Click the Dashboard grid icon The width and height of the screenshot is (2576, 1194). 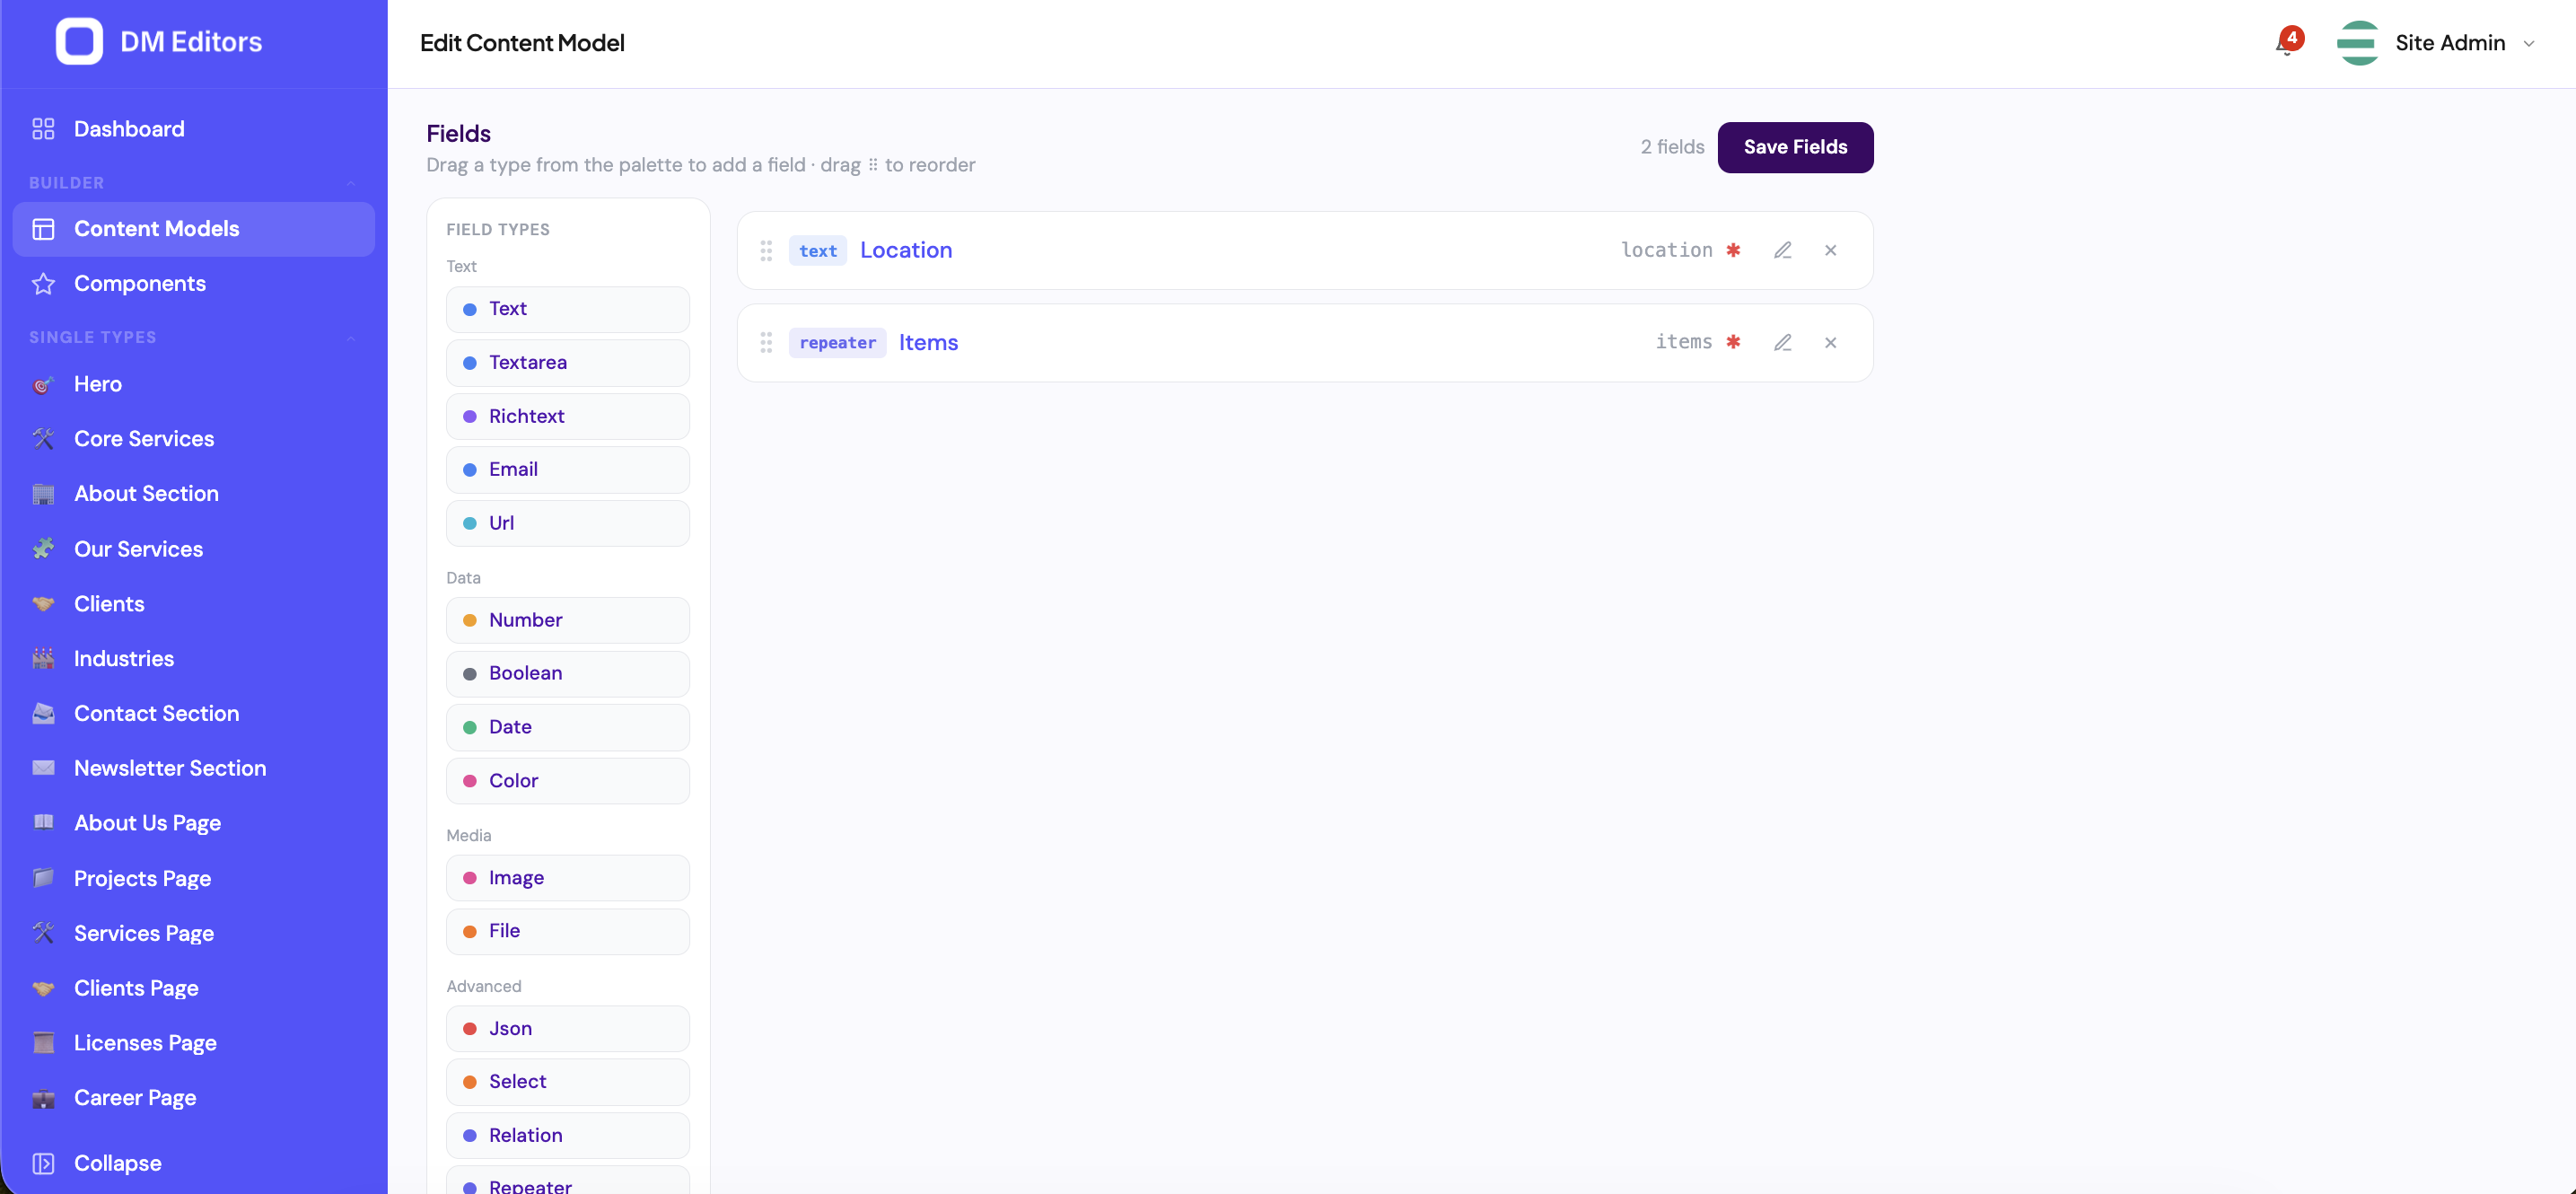coord(43,129)
